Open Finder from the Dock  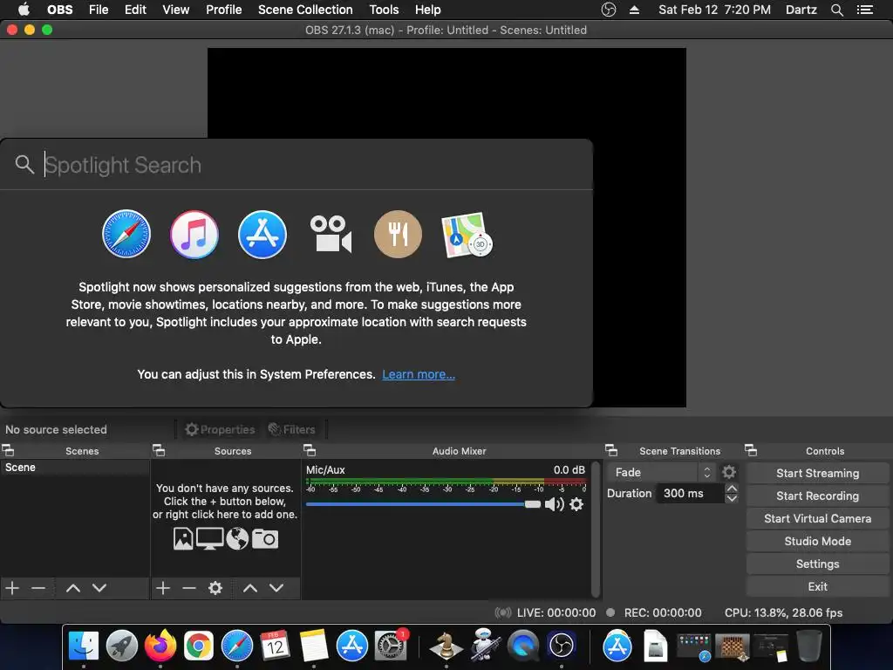coord(84,646)
